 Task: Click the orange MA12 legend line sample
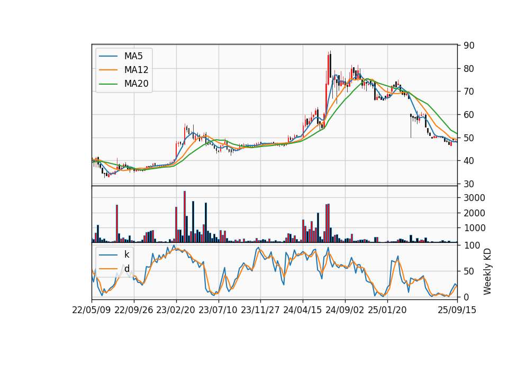pyautogui.click(x=108, y=70)
